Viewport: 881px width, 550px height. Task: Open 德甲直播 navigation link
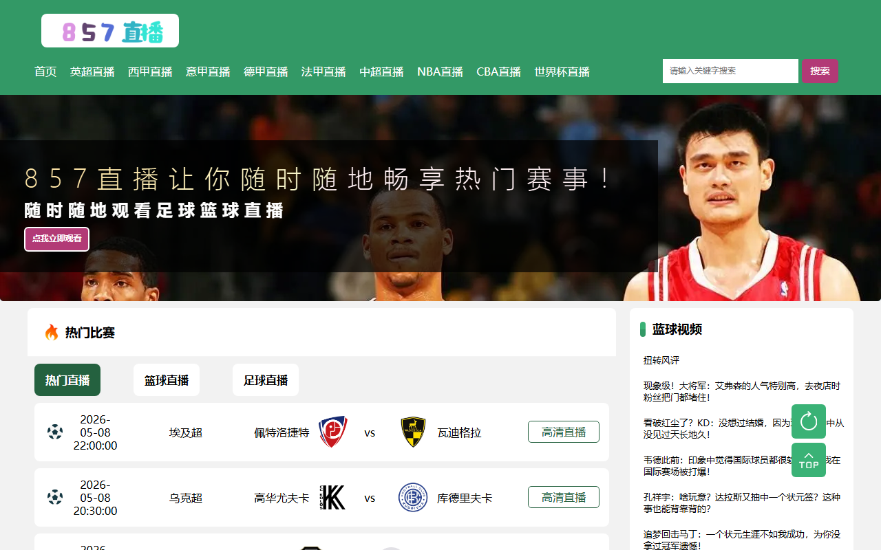click(x=266, y=71)
